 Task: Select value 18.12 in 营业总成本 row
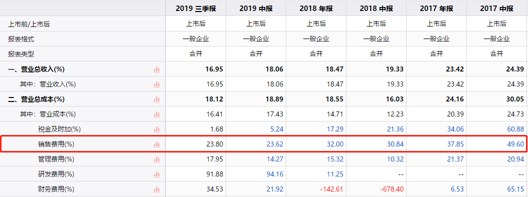(214, 99)
